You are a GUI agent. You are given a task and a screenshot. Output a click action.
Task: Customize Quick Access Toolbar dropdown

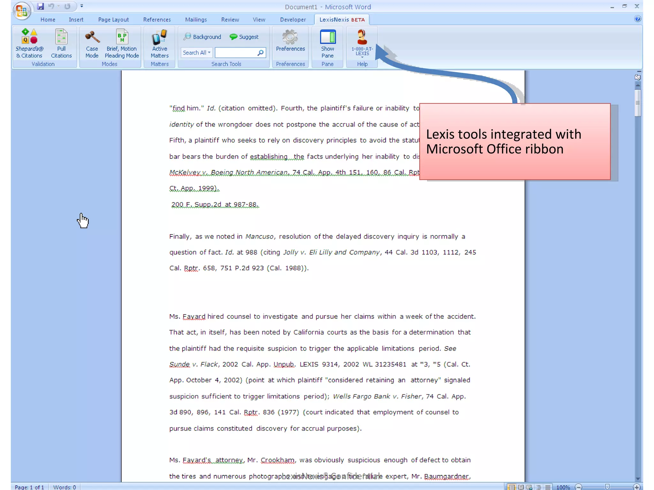(x=82, y=6)
